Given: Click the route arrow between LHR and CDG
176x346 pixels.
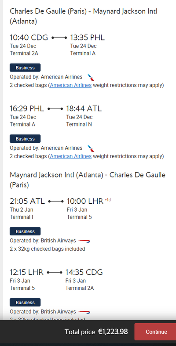Looking at the screenshot, I should point(55,273).
